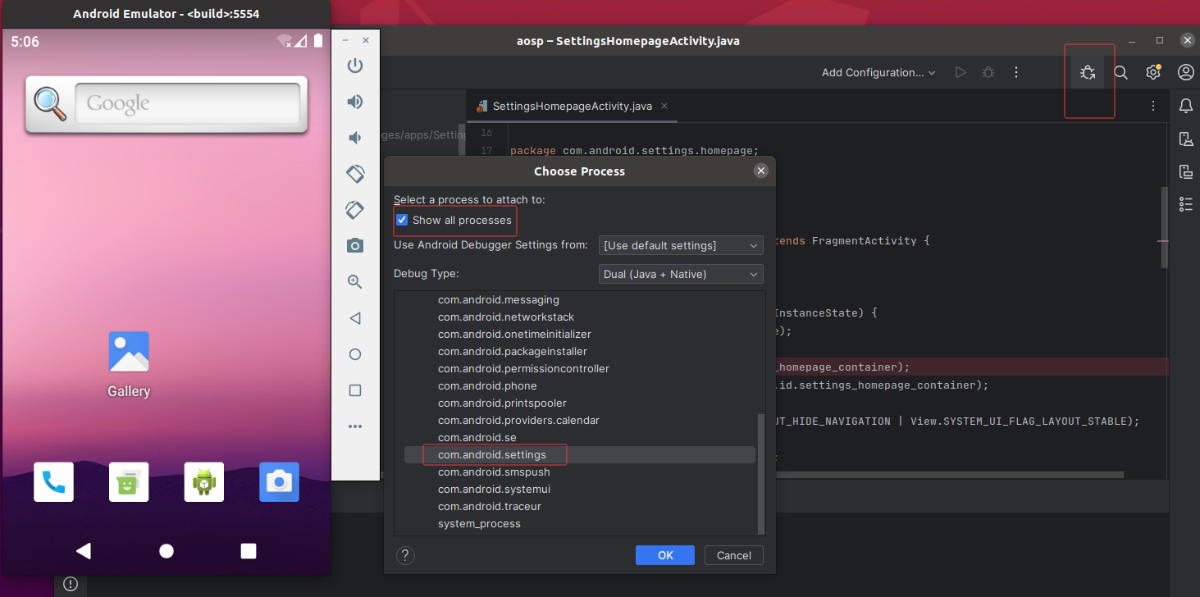Open more actions menu beside Debug icon

point(1016,72)
